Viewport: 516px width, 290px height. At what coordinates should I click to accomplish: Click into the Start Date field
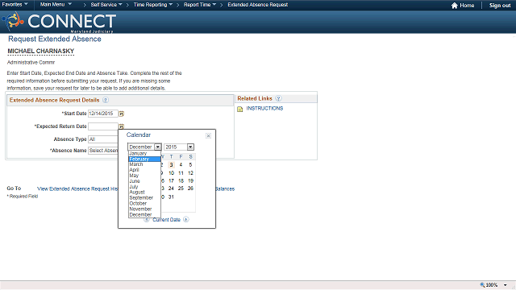pos(103,114)
